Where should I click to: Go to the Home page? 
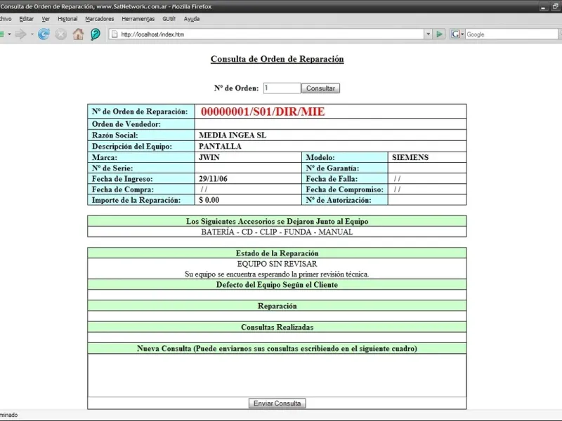(x=78, y=34)
